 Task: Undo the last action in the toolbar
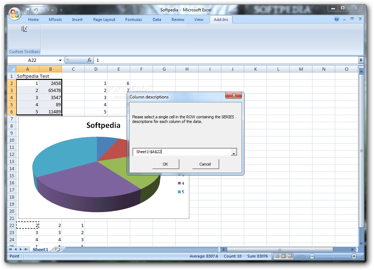tap(36, 10)
